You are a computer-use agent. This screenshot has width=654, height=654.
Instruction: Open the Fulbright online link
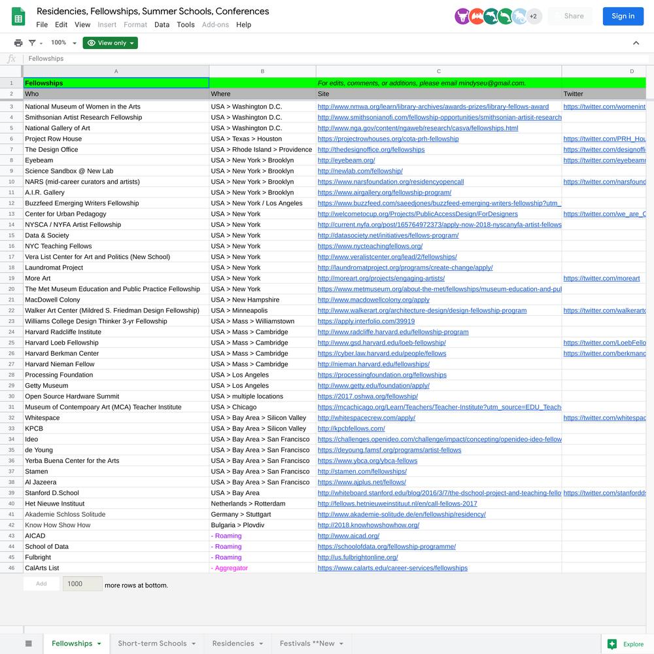358,557
